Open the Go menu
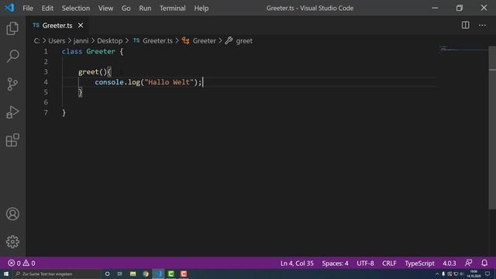 click(126, 8)
